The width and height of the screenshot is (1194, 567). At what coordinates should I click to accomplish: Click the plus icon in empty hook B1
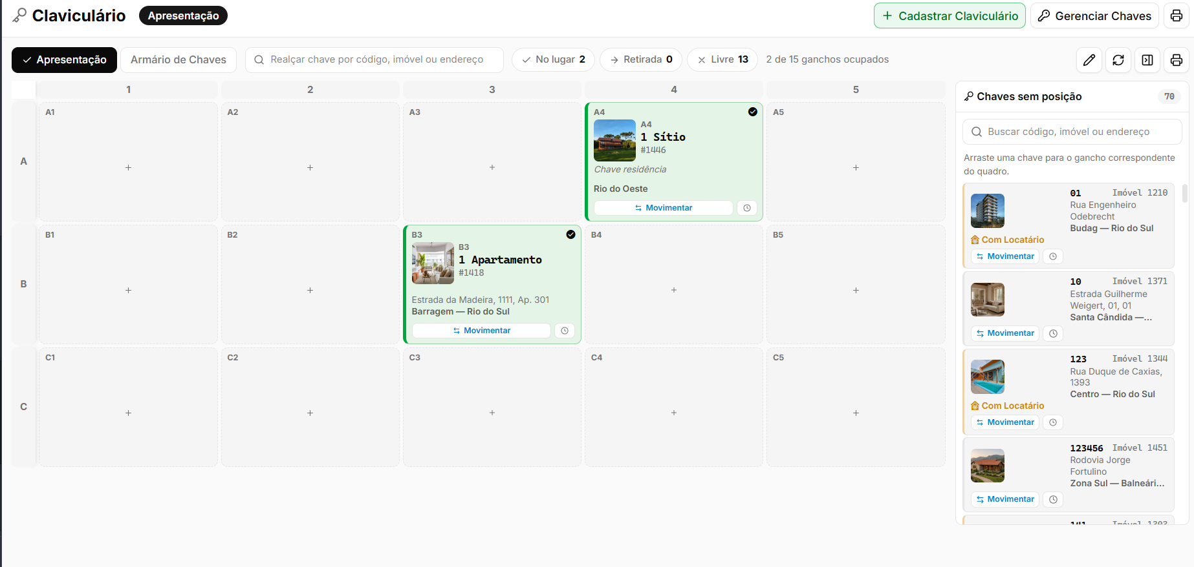tap(128, 290)
